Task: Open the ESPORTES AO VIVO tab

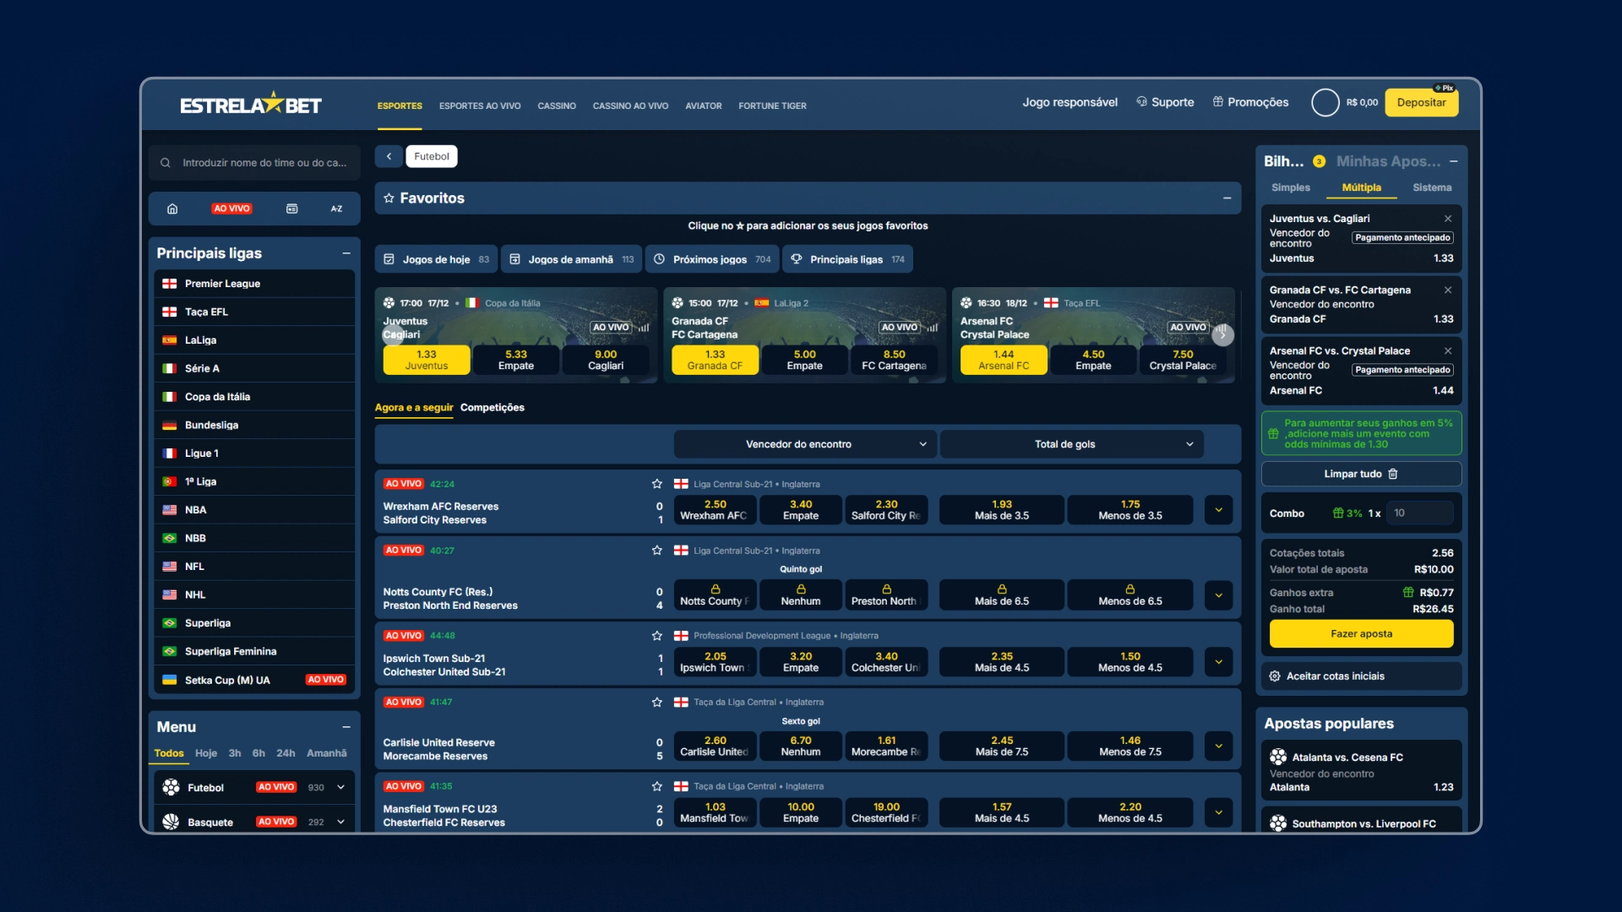Action: pyautogui.click(x=480, y=106)
